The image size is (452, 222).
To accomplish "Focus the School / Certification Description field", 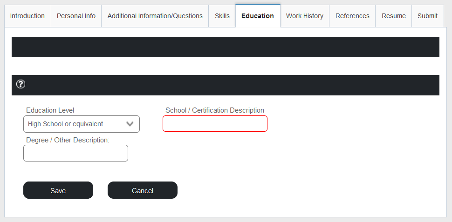I will (x=215, y=124).
